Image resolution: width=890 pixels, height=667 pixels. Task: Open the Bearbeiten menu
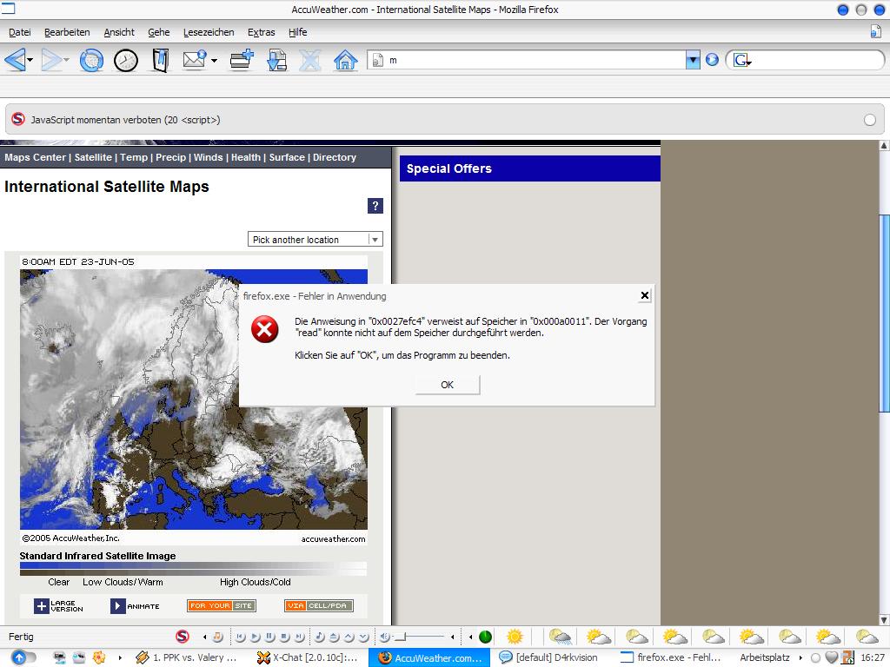[67, 32]
